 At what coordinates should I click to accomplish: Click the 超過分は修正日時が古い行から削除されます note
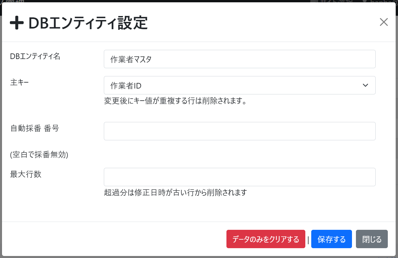point(175,192)
